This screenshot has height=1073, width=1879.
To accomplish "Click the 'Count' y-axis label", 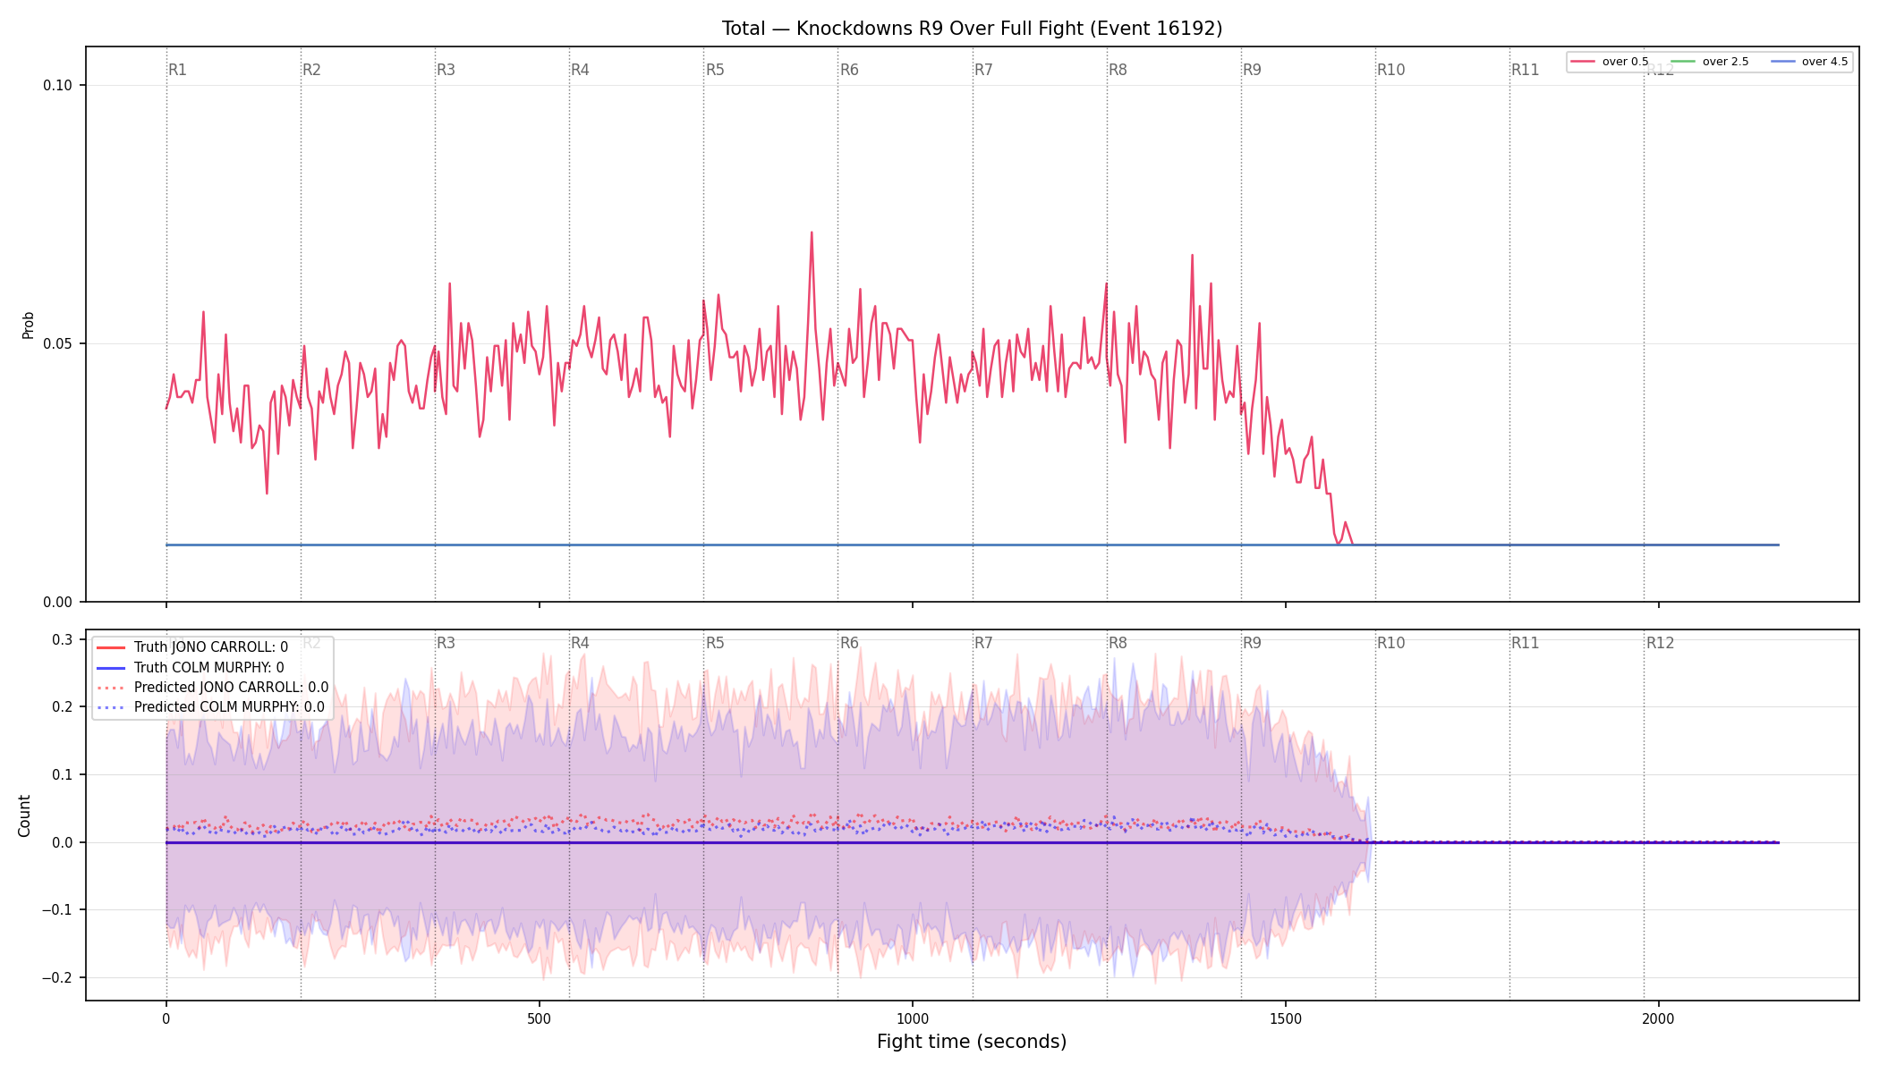I will [x=24, y=815].
